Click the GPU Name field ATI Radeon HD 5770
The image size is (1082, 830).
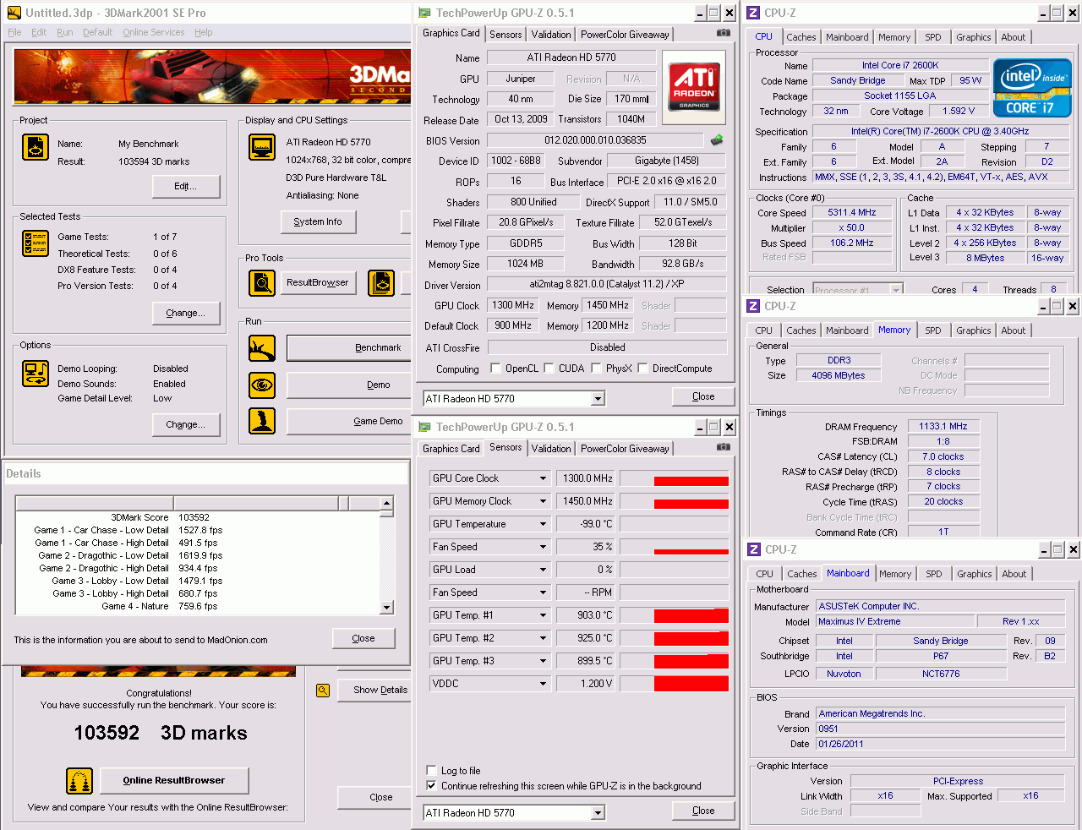pos(571,57)
